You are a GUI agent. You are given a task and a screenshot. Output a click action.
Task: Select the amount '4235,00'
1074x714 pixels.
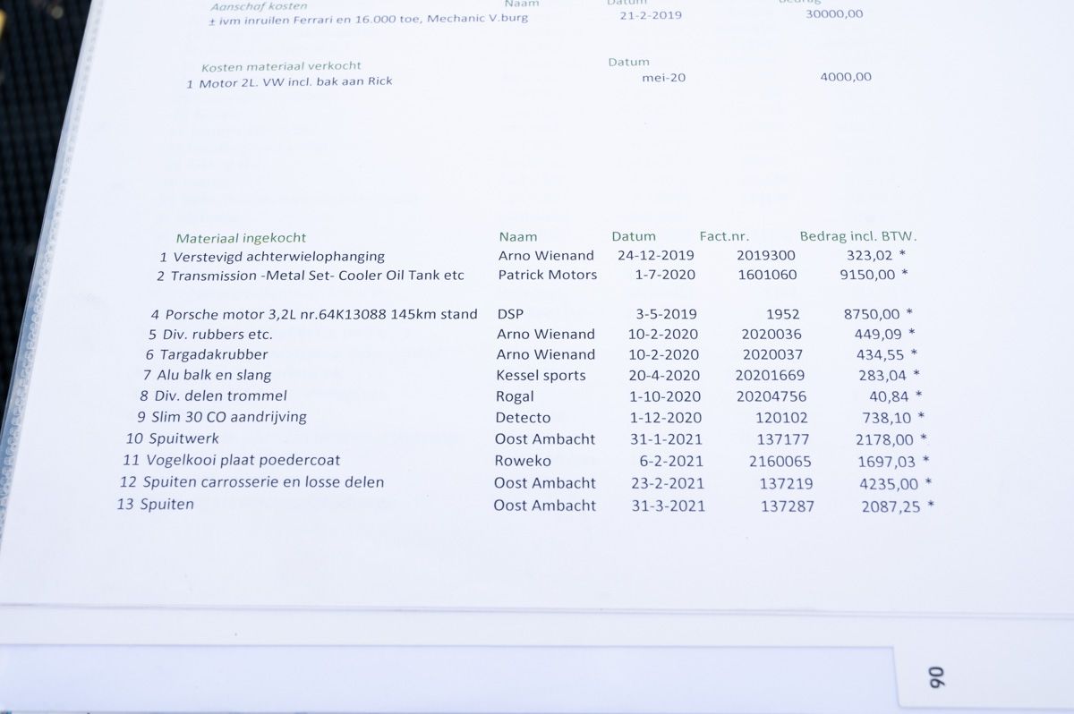[x=890, y=484]
